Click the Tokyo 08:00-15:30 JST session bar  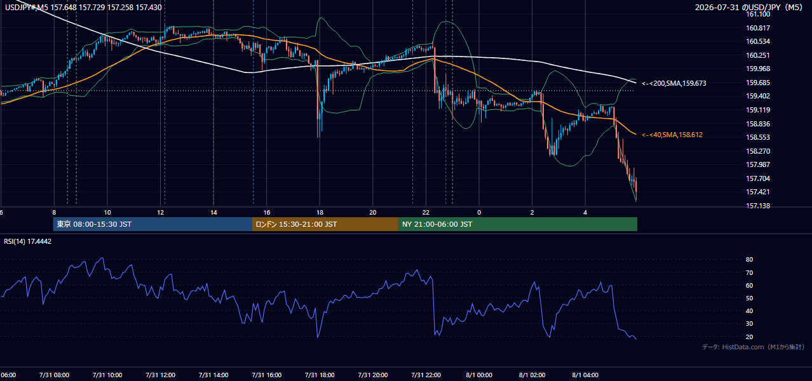pos(152,224)
